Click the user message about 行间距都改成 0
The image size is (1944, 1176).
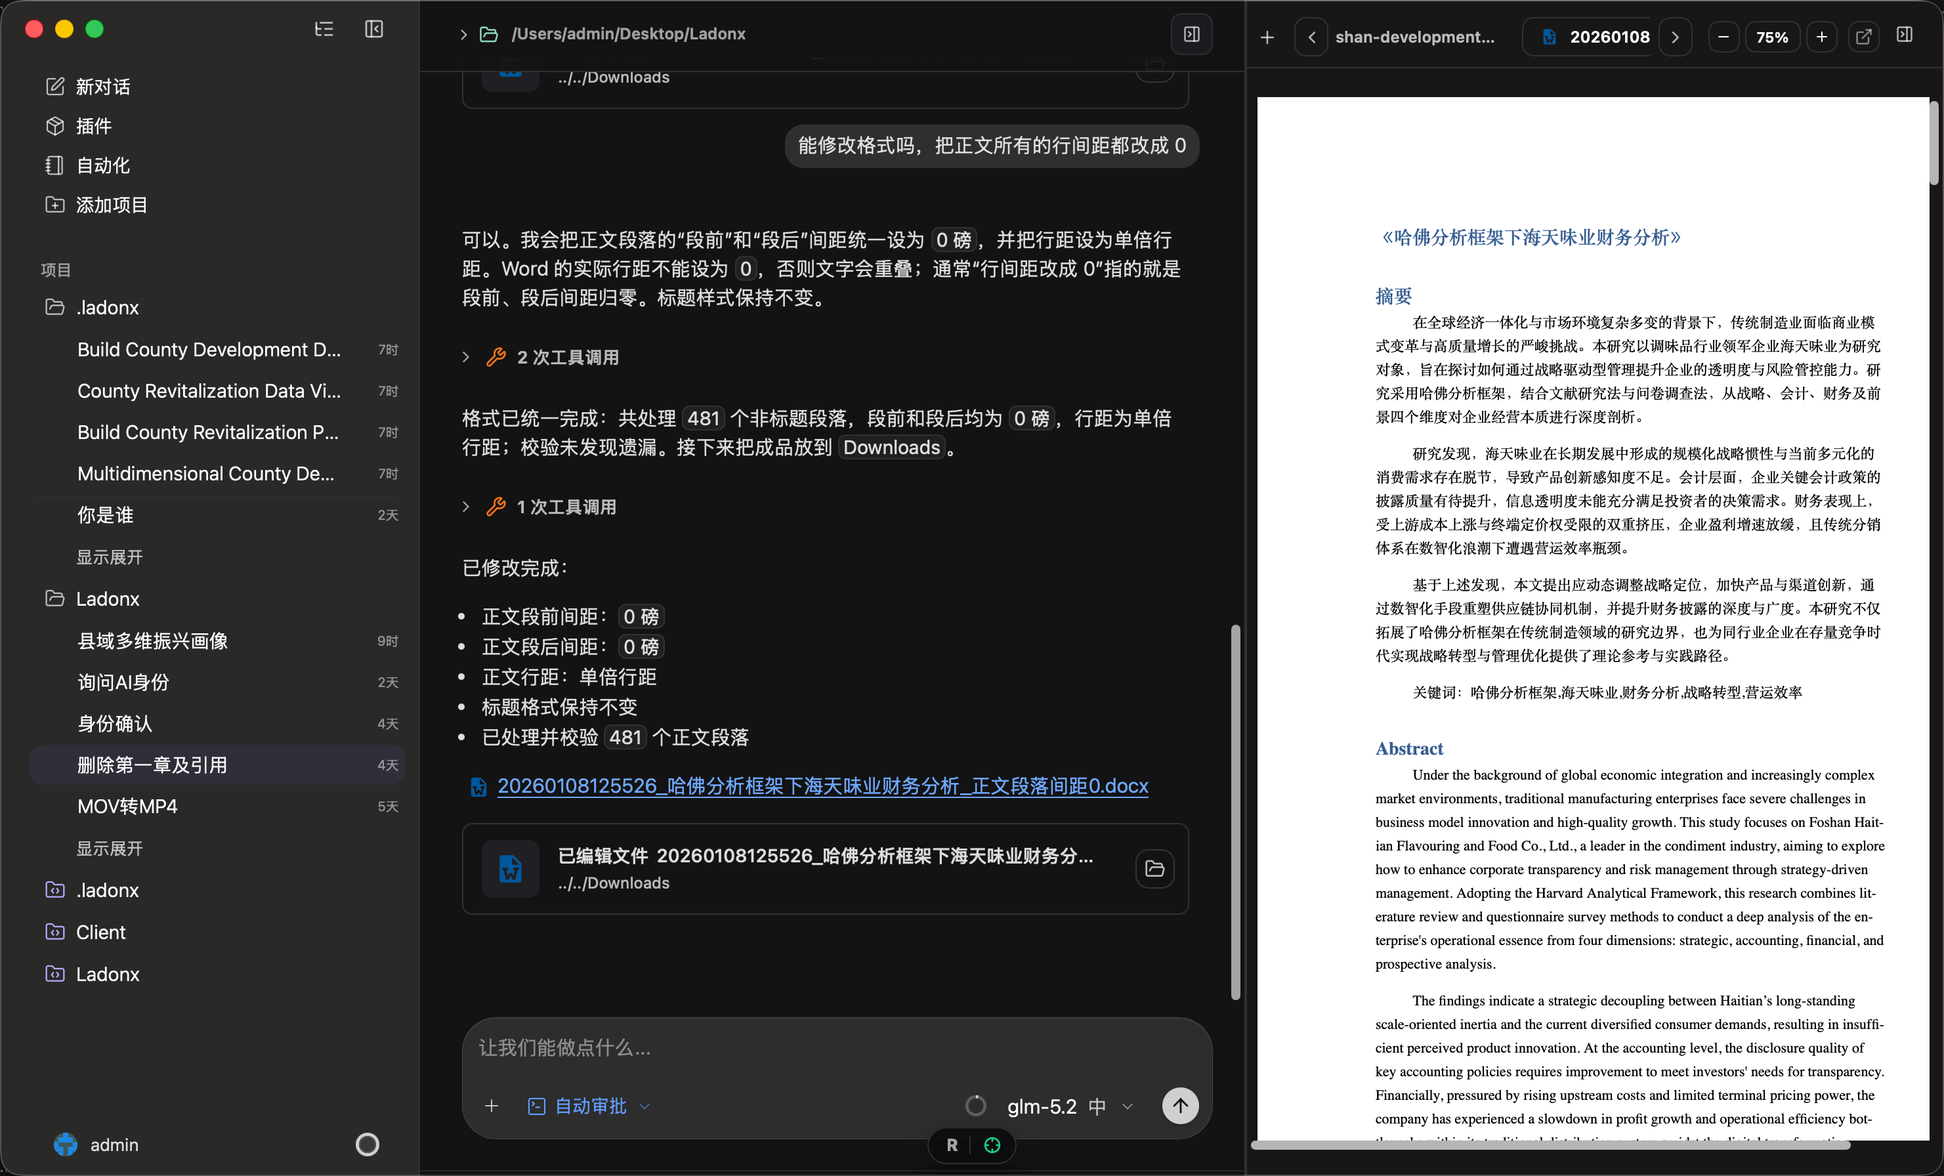pyautogui.click(x=992, y=146)
